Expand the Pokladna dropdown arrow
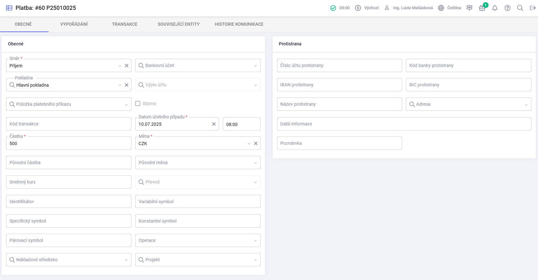The image size is (538, 280). pyautogui.click(x=120, y=85)
